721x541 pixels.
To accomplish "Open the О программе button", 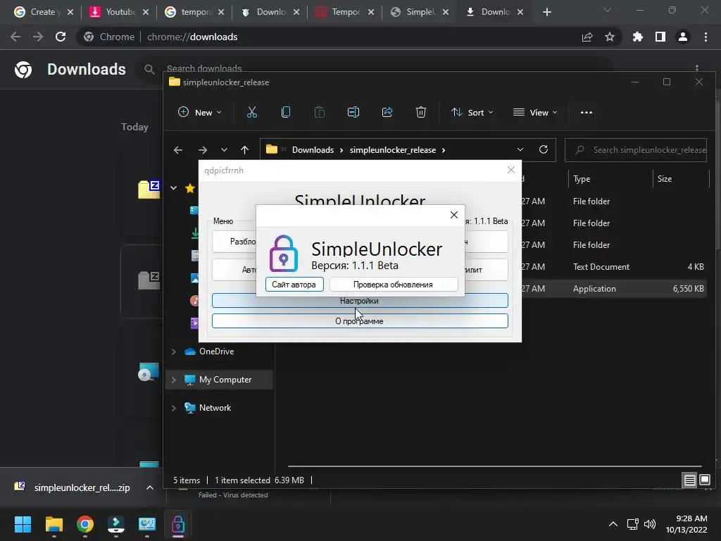I will (360, 321).
